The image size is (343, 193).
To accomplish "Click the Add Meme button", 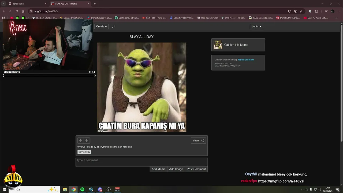I will 158,169.
